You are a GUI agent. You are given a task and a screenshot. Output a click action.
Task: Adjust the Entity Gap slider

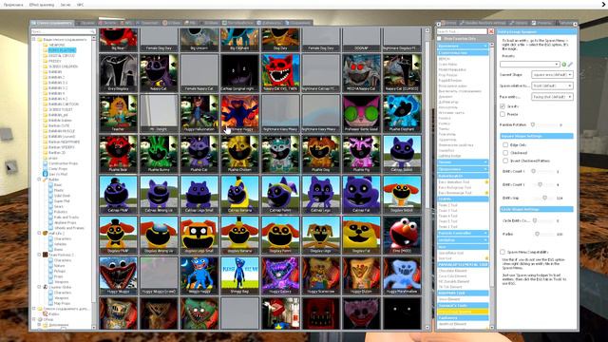[x=544, y=198]
